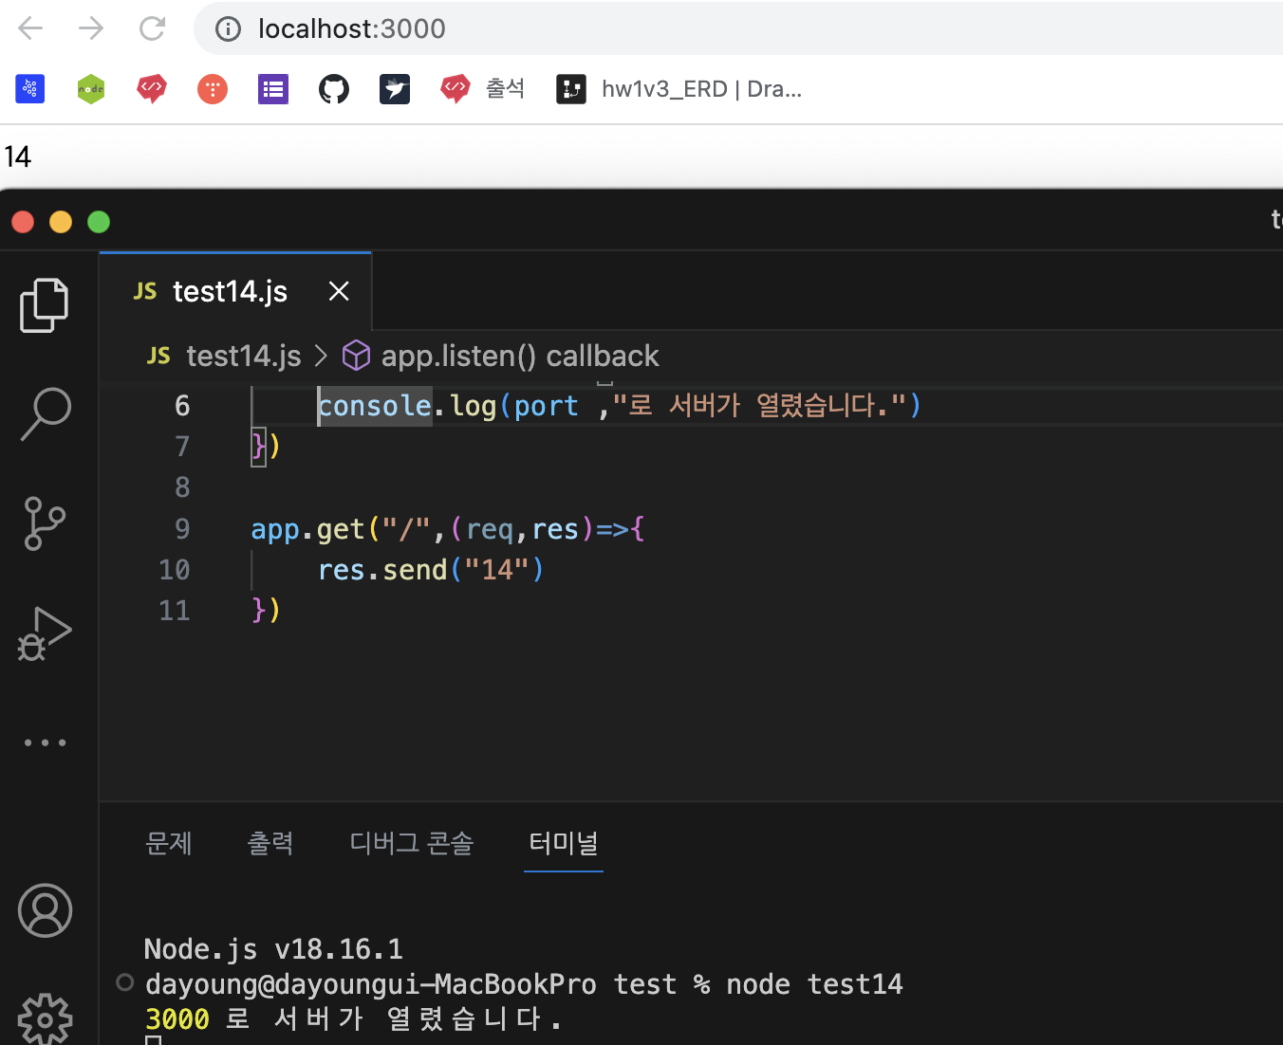Go back in browser history
This screenshot has width=1283, height=1045.
pyautogui.click(x=30, y=28)
